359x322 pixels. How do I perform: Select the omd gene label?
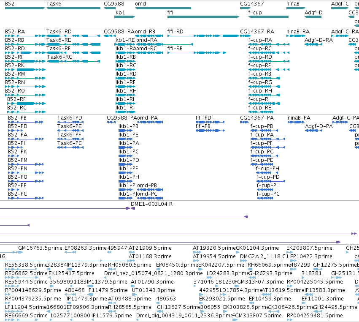[x=140, y=4]
